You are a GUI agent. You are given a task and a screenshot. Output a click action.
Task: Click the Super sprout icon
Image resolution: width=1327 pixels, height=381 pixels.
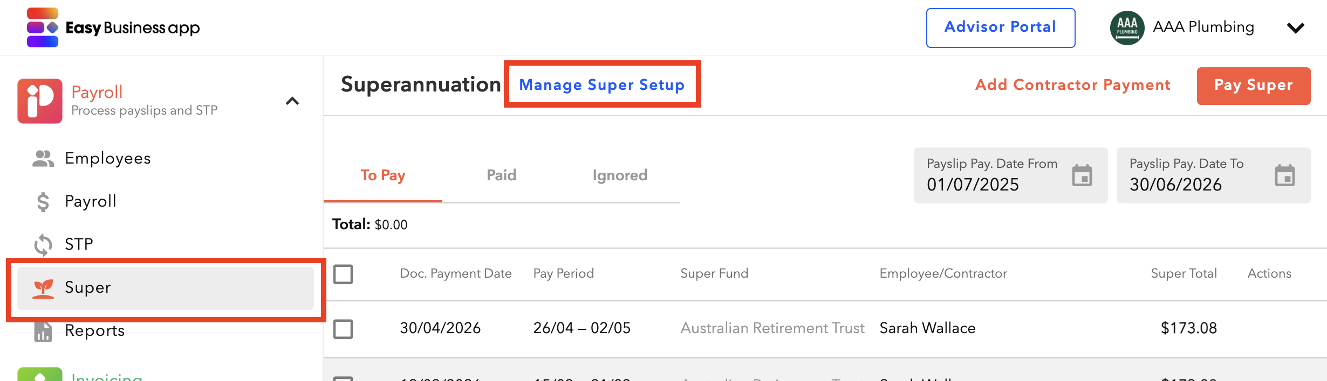click(43, 288)
